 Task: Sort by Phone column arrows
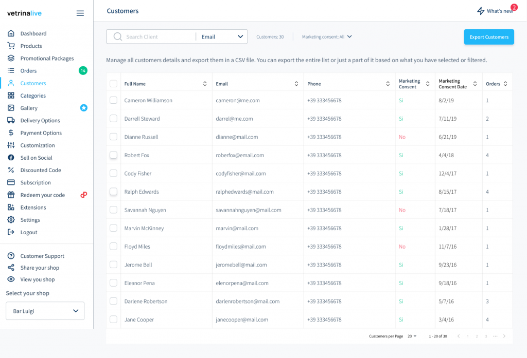388,84
